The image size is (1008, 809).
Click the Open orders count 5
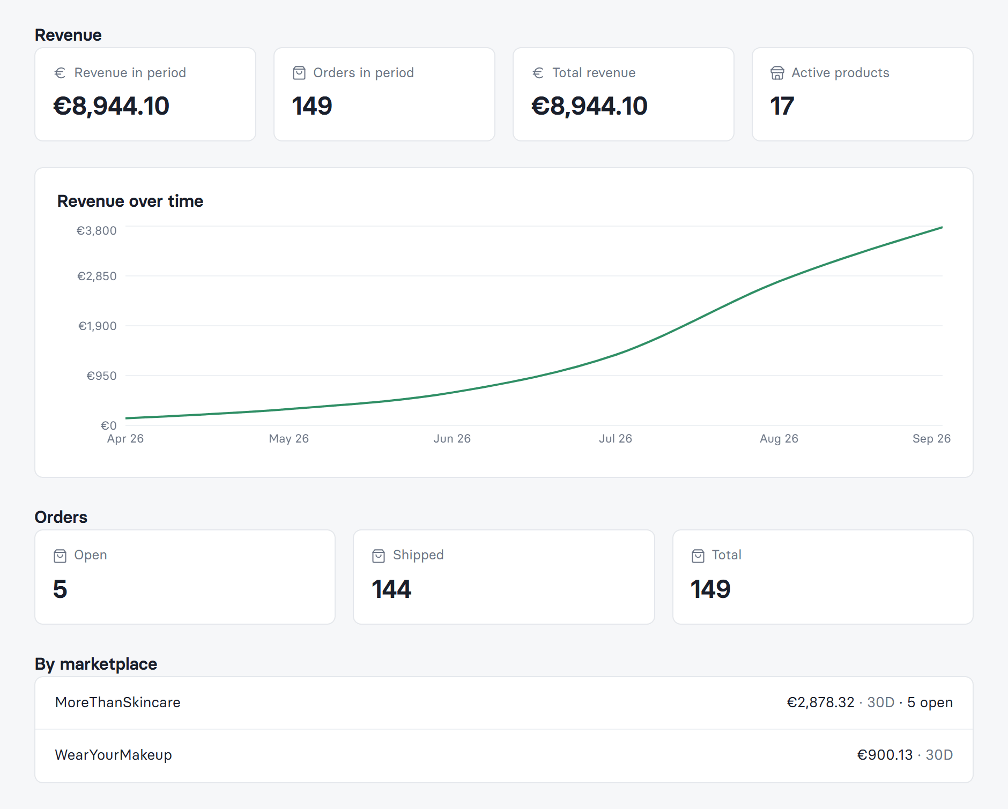coord(60,589)
